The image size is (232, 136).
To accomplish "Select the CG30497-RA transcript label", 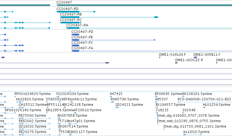I will coord(77,25).
